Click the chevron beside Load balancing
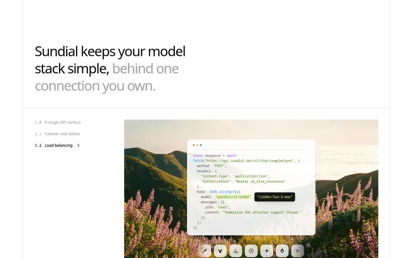 point(78,145)
